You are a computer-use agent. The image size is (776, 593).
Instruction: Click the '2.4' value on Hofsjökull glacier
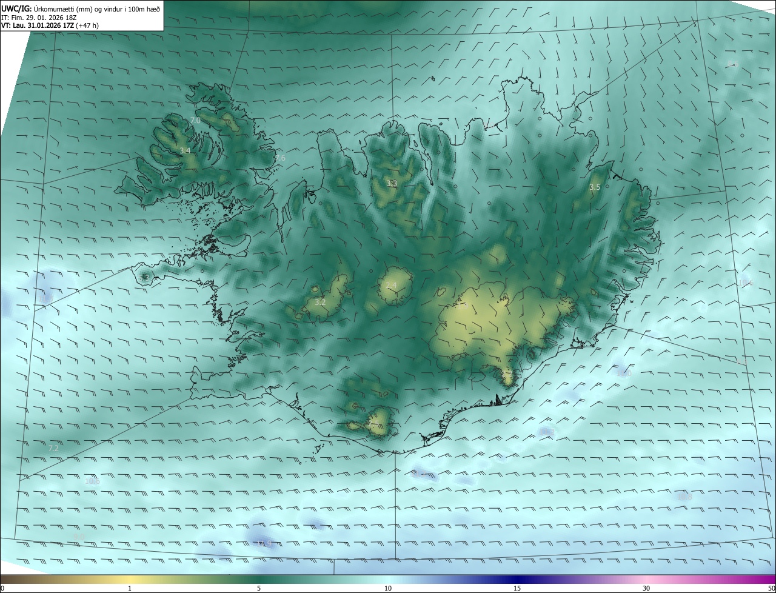[x=391, y=285]
